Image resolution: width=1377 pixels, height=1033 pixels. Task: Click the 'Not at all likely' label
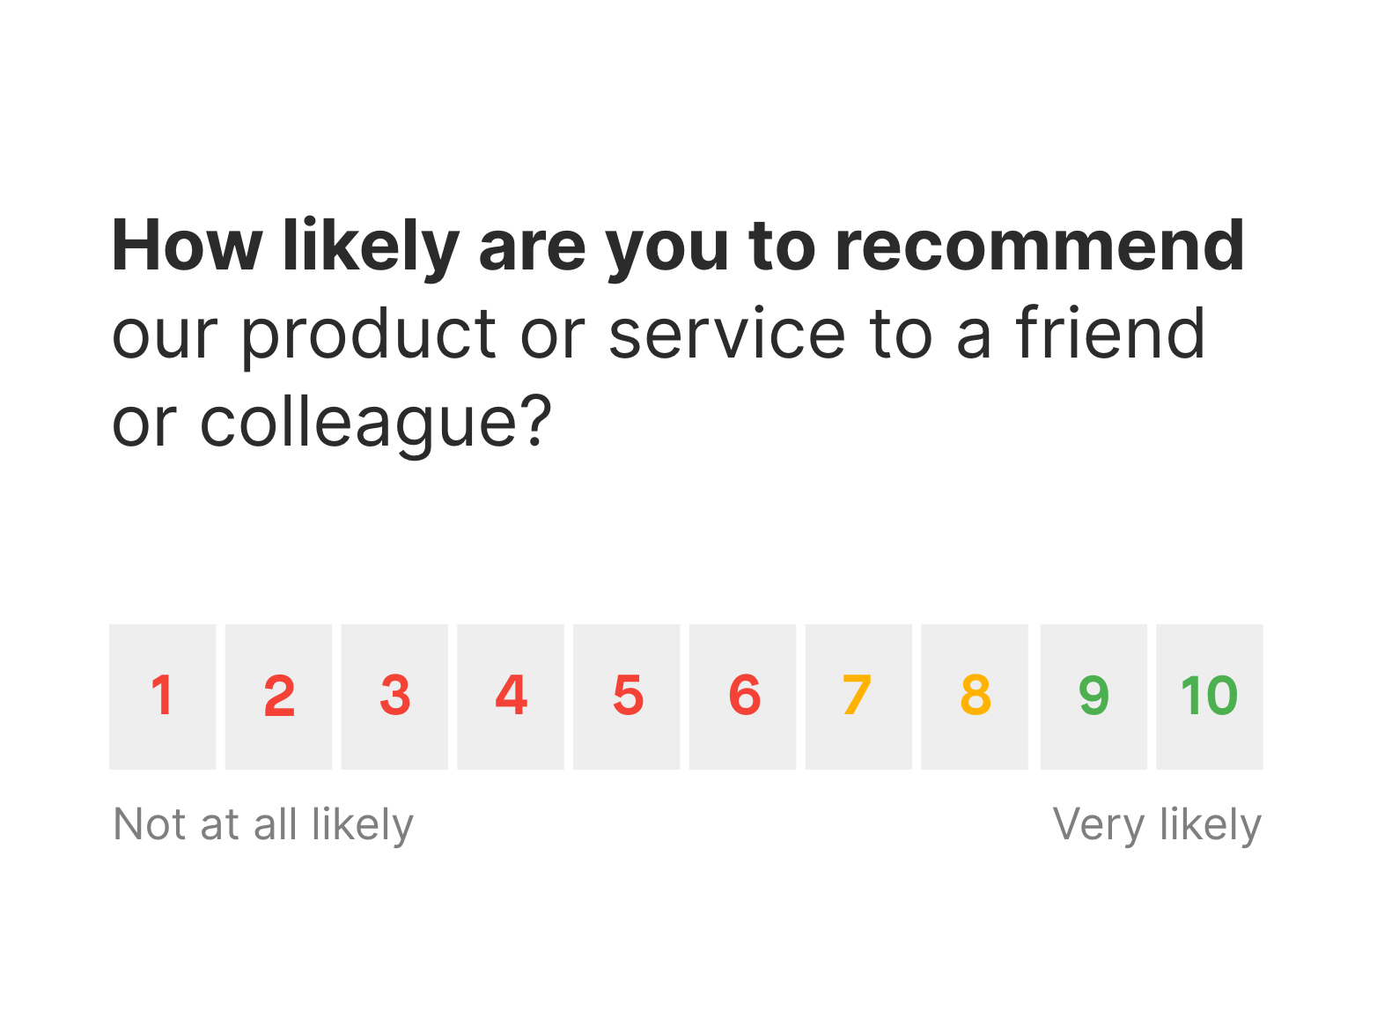(x=261, y=825)
